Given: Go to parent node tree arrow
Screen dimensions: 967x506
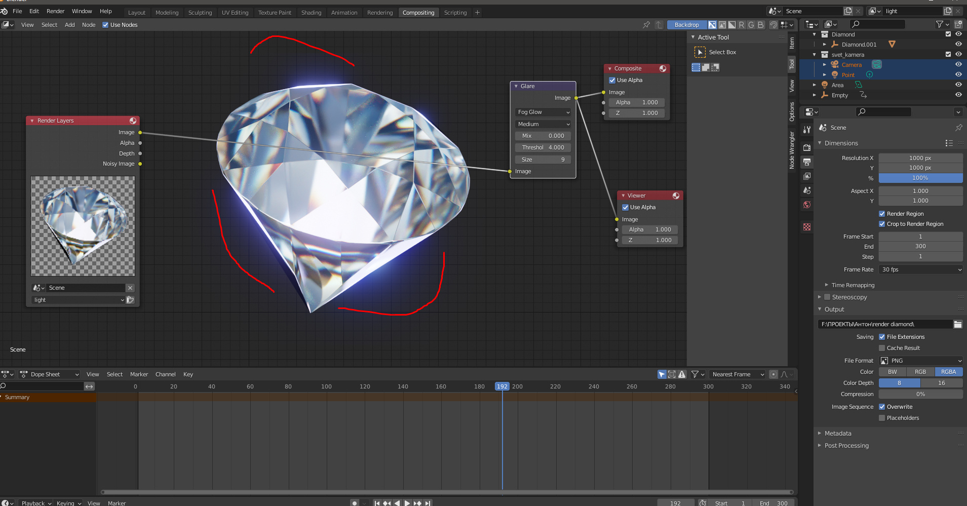Looking at the screenshot, I should coord(659,25).
